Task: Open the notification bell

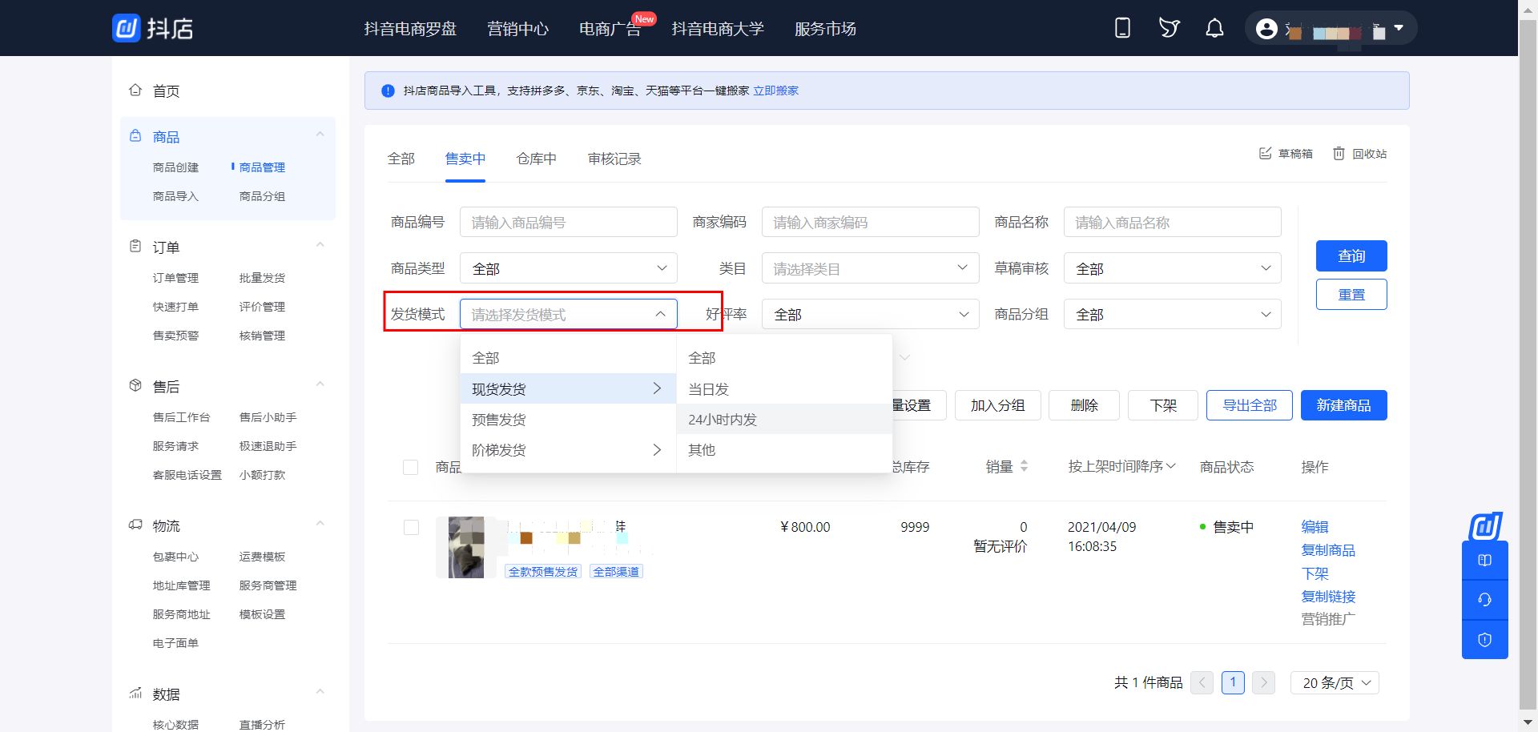Action: point(1214,28)
